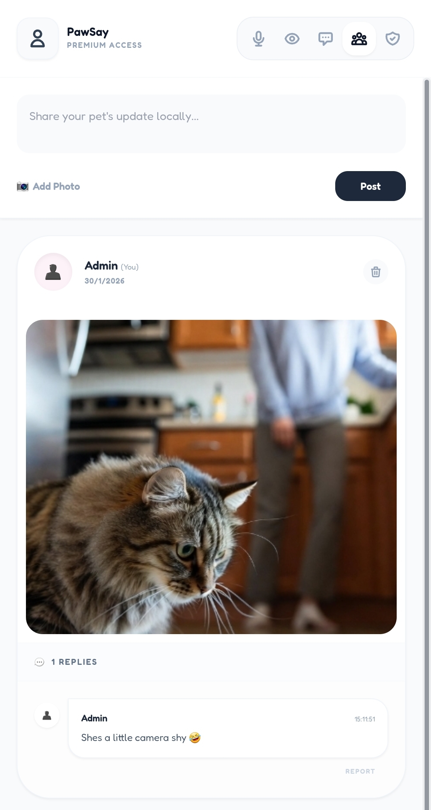Open the microphone voice tab

click(259, 39)
